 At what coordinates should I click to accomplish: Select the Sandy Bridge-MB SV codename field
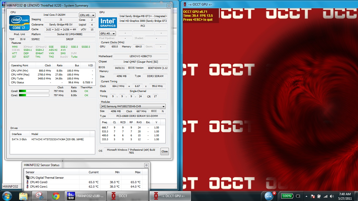pyautogui.click(x=61, y=25)
